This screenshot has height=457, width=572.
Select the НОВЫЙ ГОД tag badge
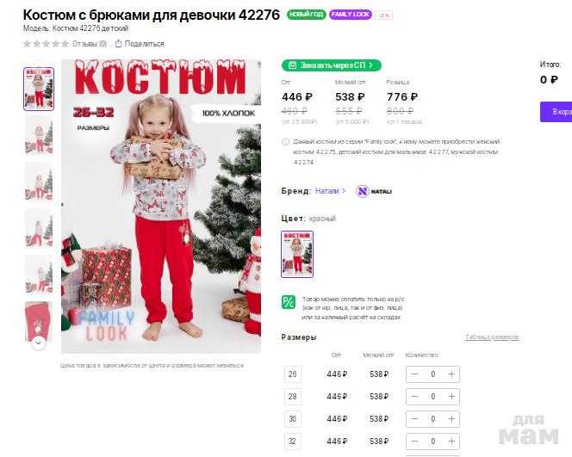point(306,15)
